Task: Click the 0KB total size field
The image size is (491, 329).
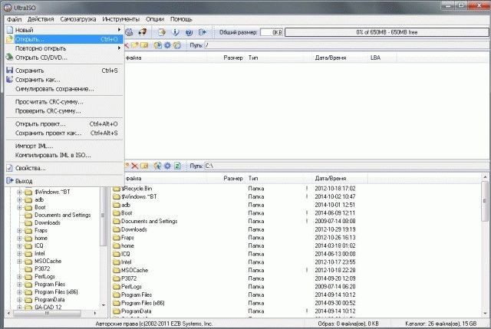Action: [272, 32]
